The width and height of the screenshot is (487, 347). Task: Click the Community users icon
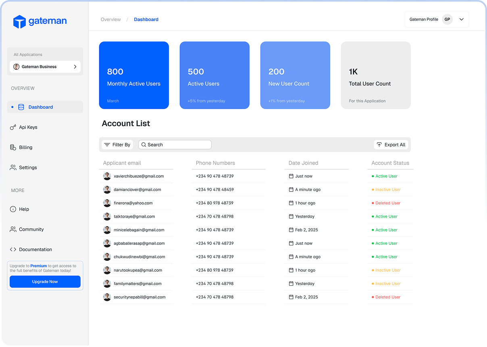[13, 229]
